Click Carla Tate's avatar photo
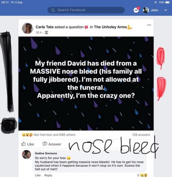Viewport: 172px width, 177px height. tap(28, 28)
